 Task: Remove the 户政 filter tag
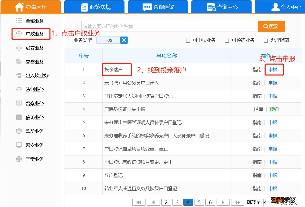tap(124, 40)
